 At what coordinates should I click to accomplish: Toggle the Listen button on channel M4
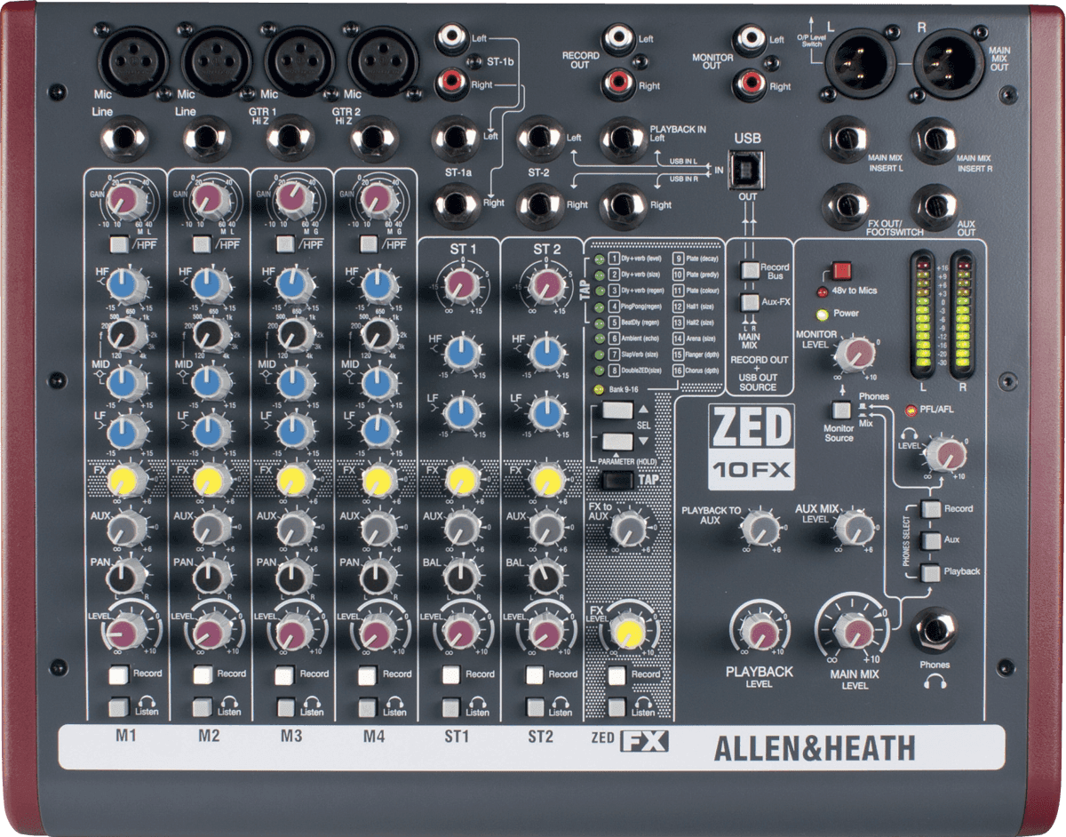(367, 708)
